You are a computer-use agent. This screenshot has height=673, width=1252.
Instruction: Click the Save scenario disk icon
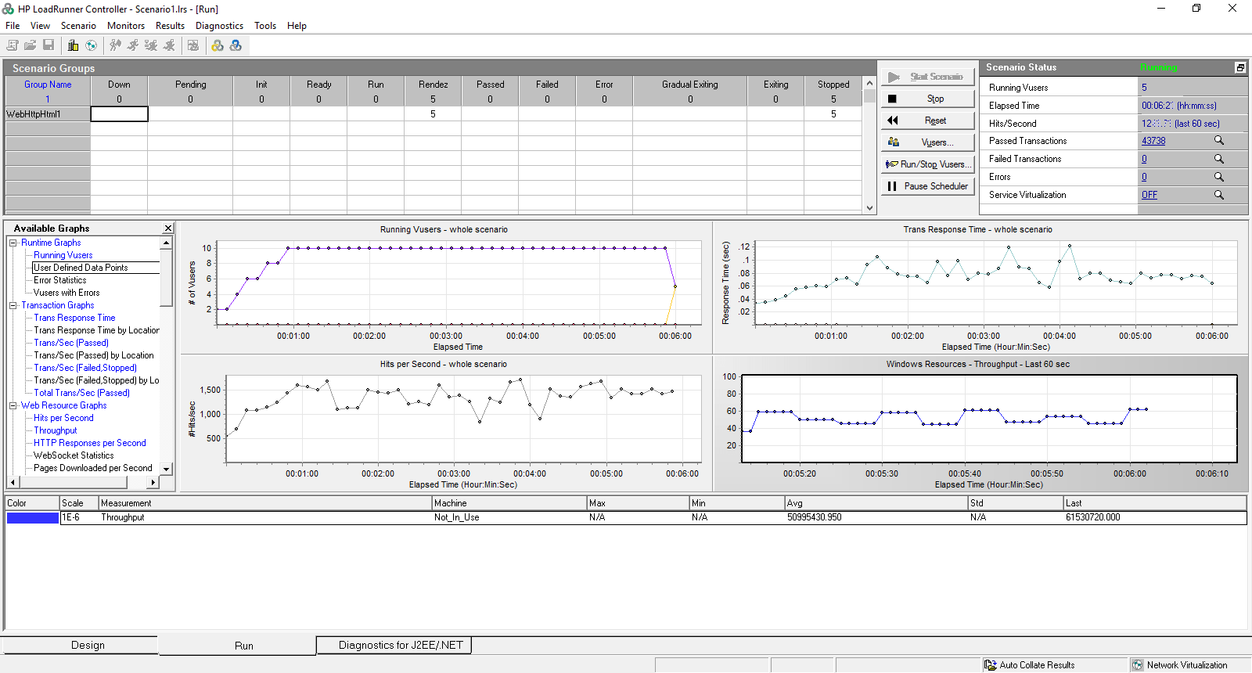[x=49, y=45]
